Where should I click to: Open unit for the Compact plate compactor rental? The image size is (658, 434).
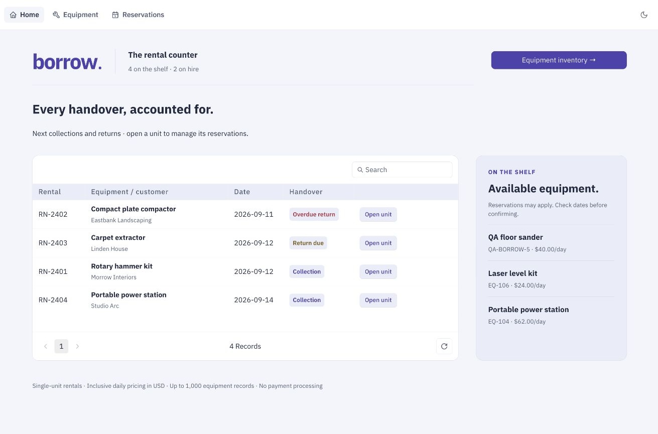coord(378,215)
